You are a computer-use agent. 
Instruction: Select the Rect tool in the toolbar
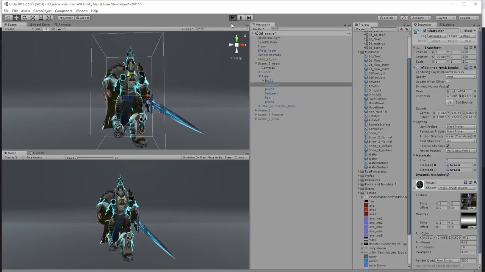click(41, 18)
